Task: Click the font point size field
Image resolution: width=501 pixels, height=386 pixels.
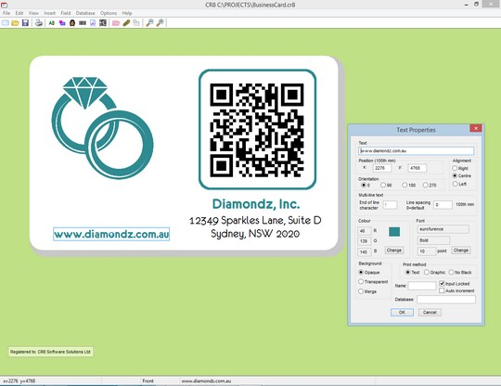Action: tap(426, 251)
